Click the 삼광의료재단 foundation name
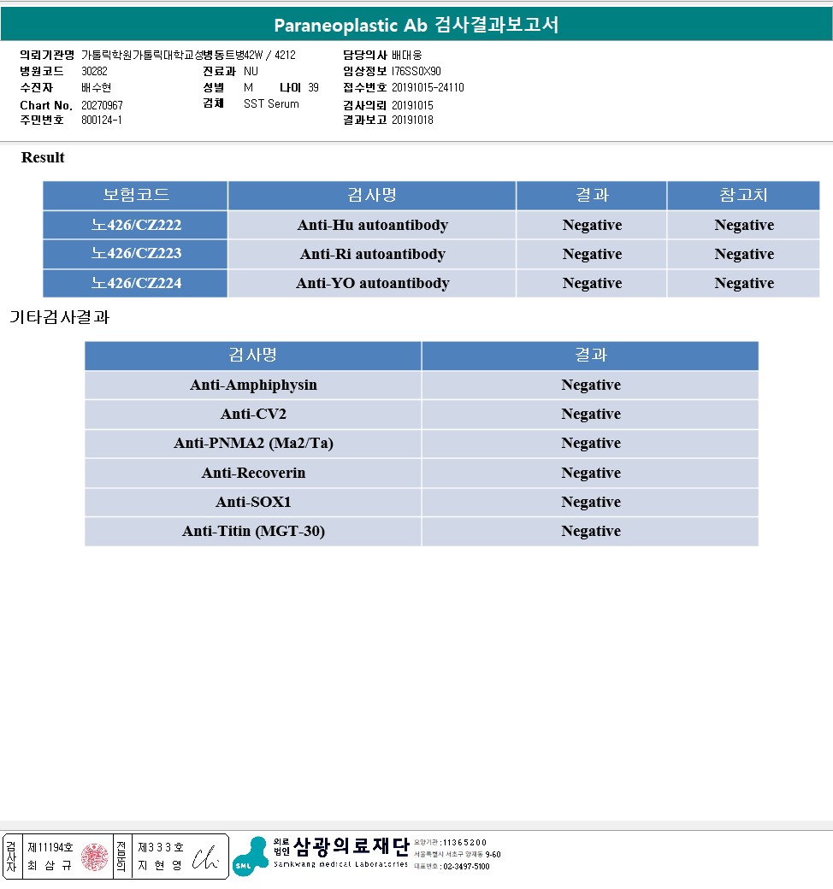 pos(351,846)
